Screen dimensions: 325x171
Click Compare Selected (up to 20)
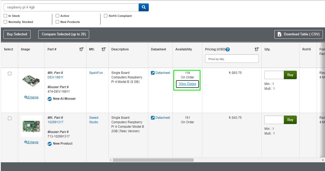[x=64, y=34]
